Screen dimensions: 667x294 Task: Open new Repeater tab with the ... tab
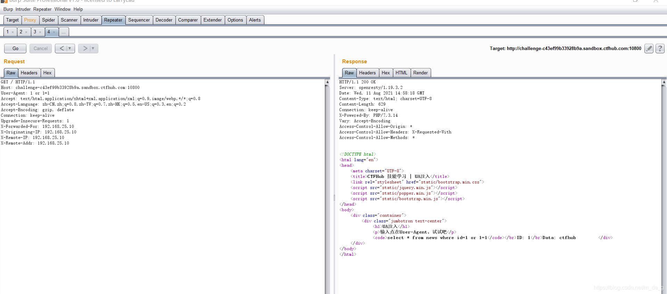click(x=64, y=32)
